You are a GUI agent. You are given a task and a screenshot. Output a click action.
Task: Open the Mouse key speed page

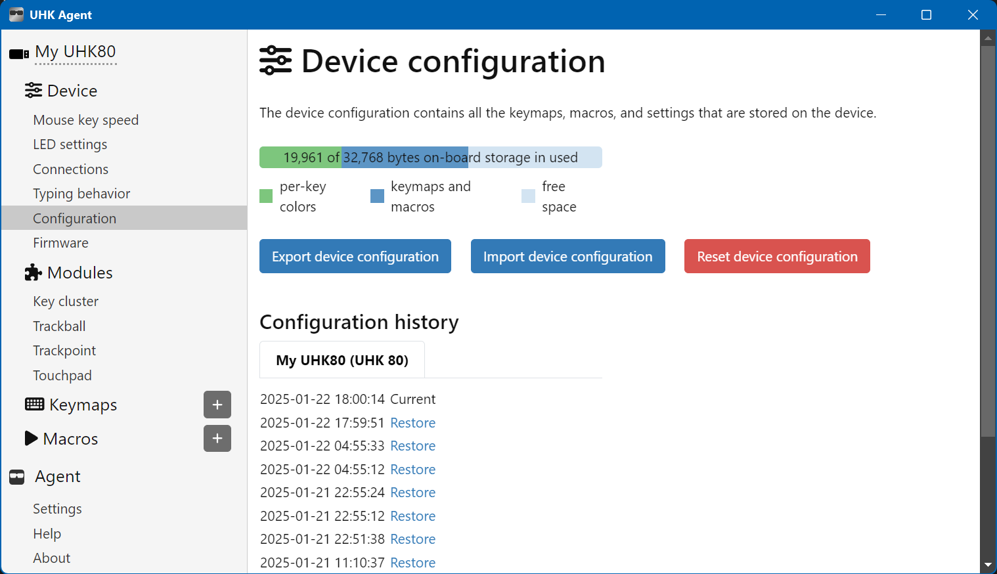(86, 120)
